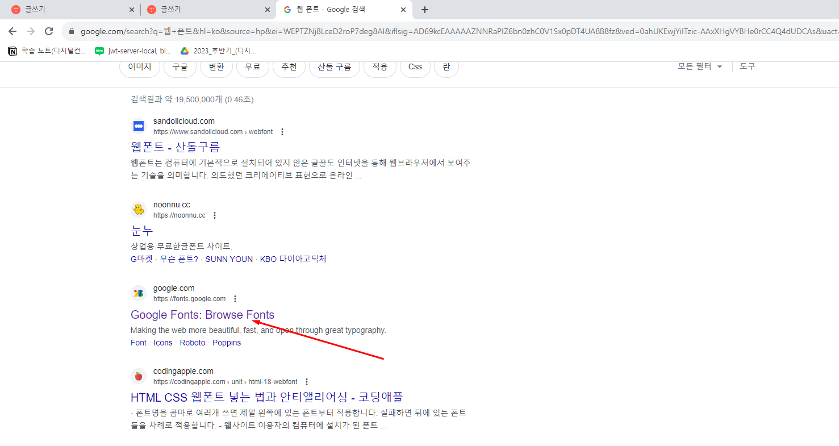Select the 무료 filter chip
Image resolution: width=839 pixels, height=446 pixels.
tap(253, 67)
